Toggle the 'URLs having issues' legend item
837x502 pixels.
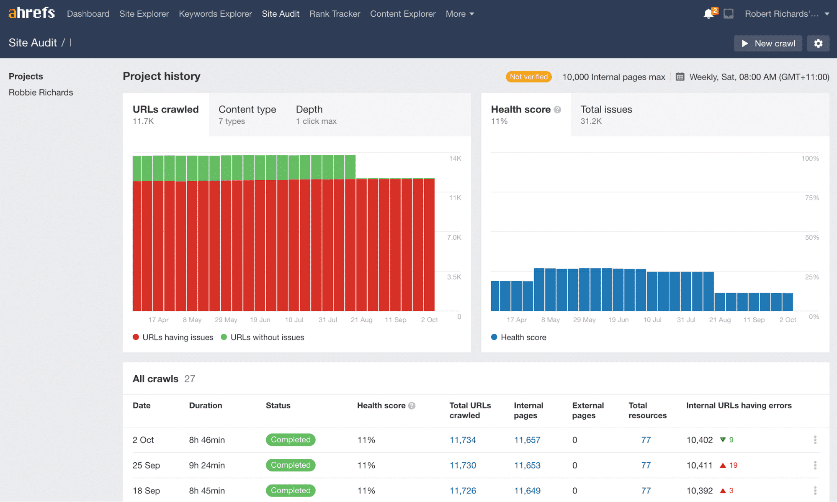click(x=173, y=337)
